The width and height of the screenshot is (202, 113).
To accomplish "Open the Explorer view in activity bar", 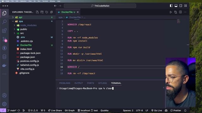I will pos(4,13).
